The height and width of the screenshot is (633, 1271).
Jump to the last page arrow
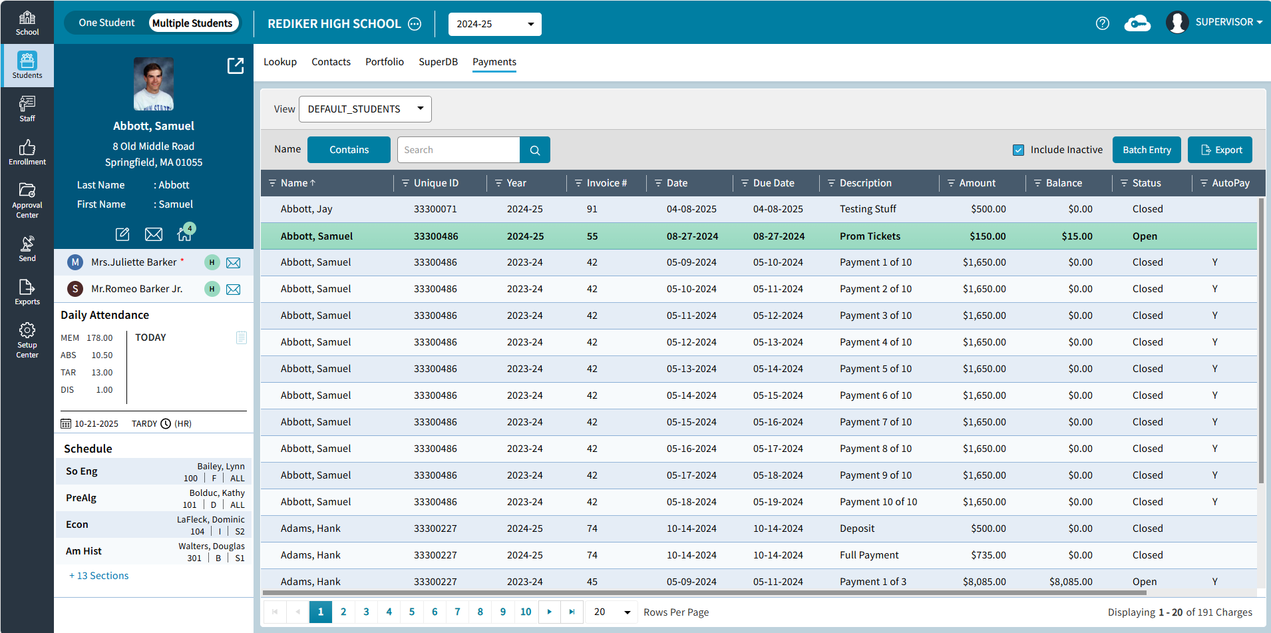coord(572,612)
